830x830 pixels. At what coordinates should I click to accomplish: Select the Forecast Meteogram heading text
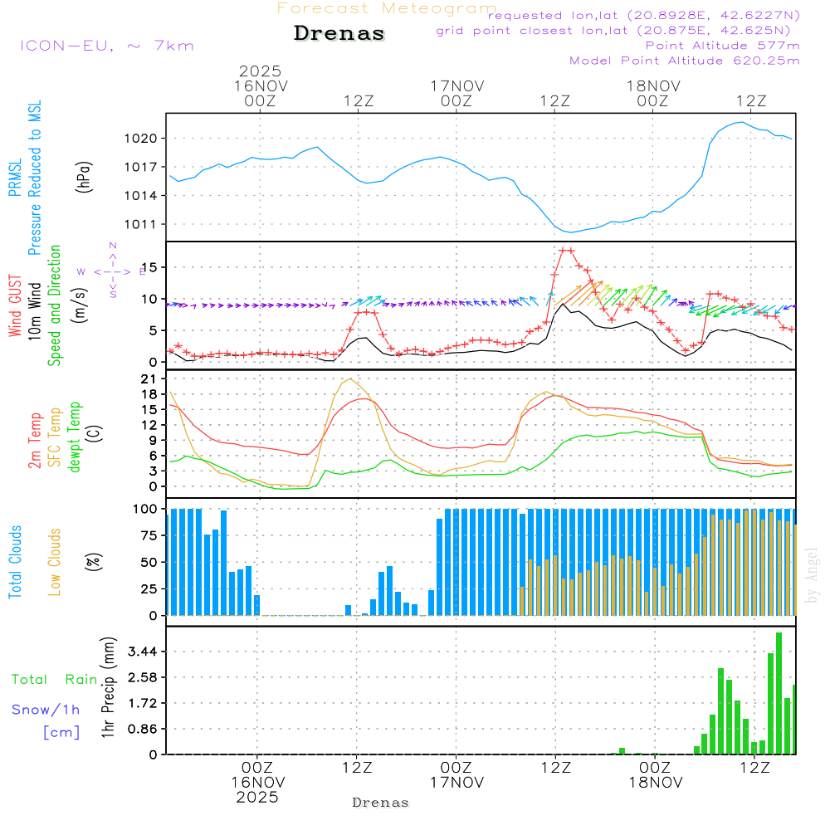(x=386, y=8)
